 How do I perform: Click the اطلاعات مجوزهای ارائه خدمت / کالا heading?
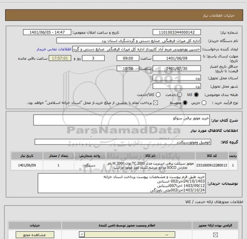(x=214, y=202)
